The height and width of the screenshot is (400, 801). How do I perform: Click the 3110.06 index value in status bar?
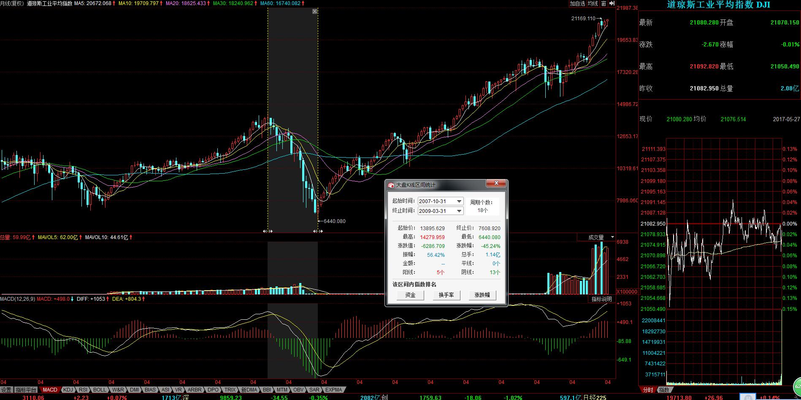33,397
